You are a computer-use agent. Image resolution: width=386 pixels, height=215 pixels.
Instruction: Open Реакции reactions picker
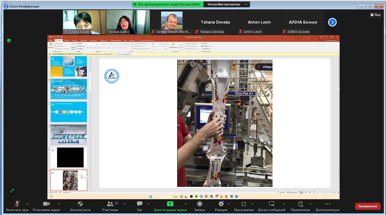[x=221, y=204]
